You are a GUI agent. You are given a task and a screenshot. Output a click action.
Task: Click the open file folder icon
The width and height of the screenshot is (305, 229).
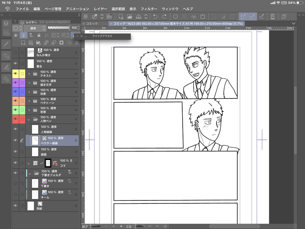pyautogui.click(x=130, y=16)
